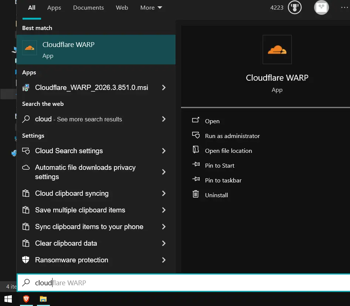Click the Pin to Start pin icon
Viewport: 350px width, 306px height.
coord(196,164)
